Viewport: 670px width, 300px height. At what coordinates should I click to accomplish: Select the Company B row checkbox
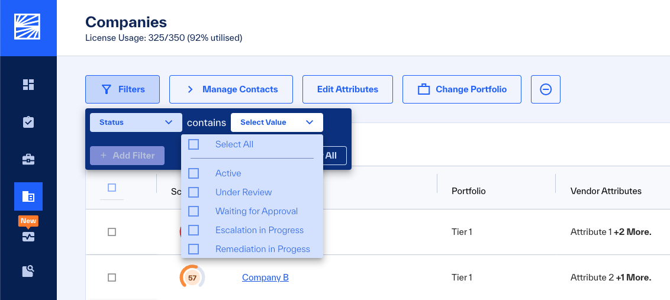point(112,278)
